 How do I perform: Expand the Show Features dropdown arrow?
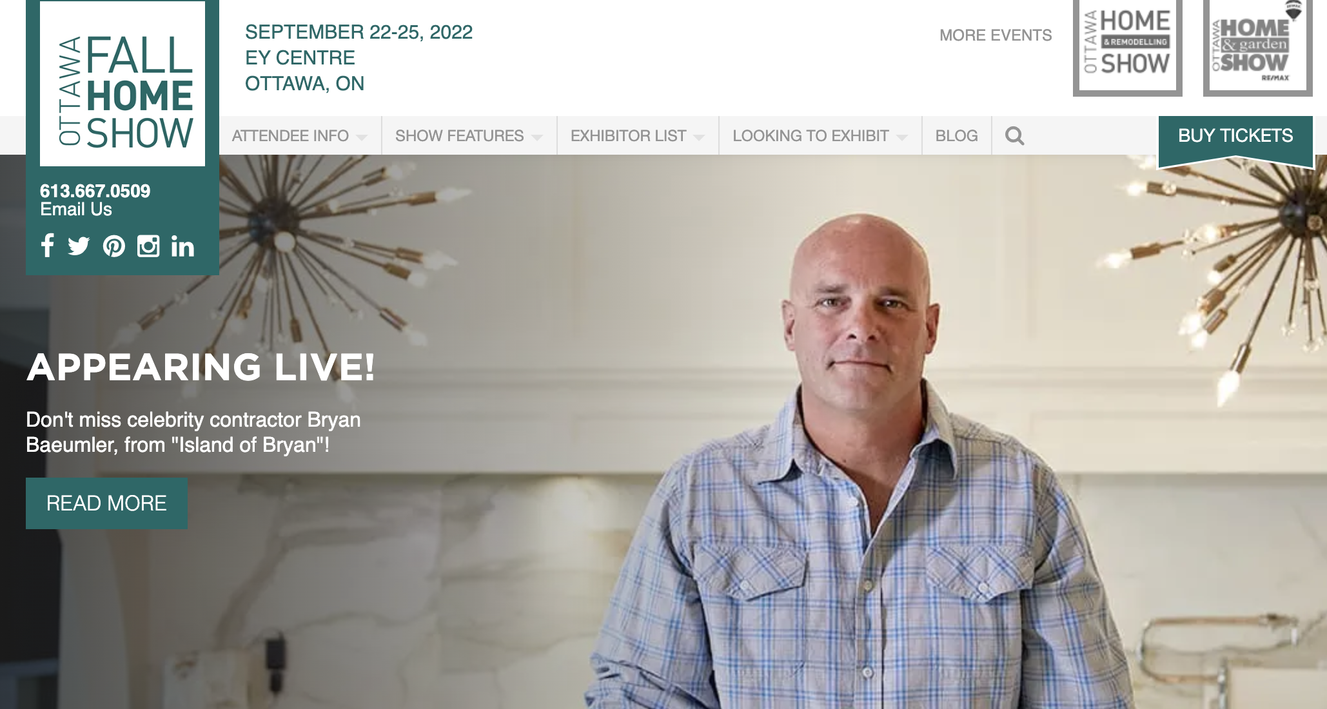click(537, 137)
